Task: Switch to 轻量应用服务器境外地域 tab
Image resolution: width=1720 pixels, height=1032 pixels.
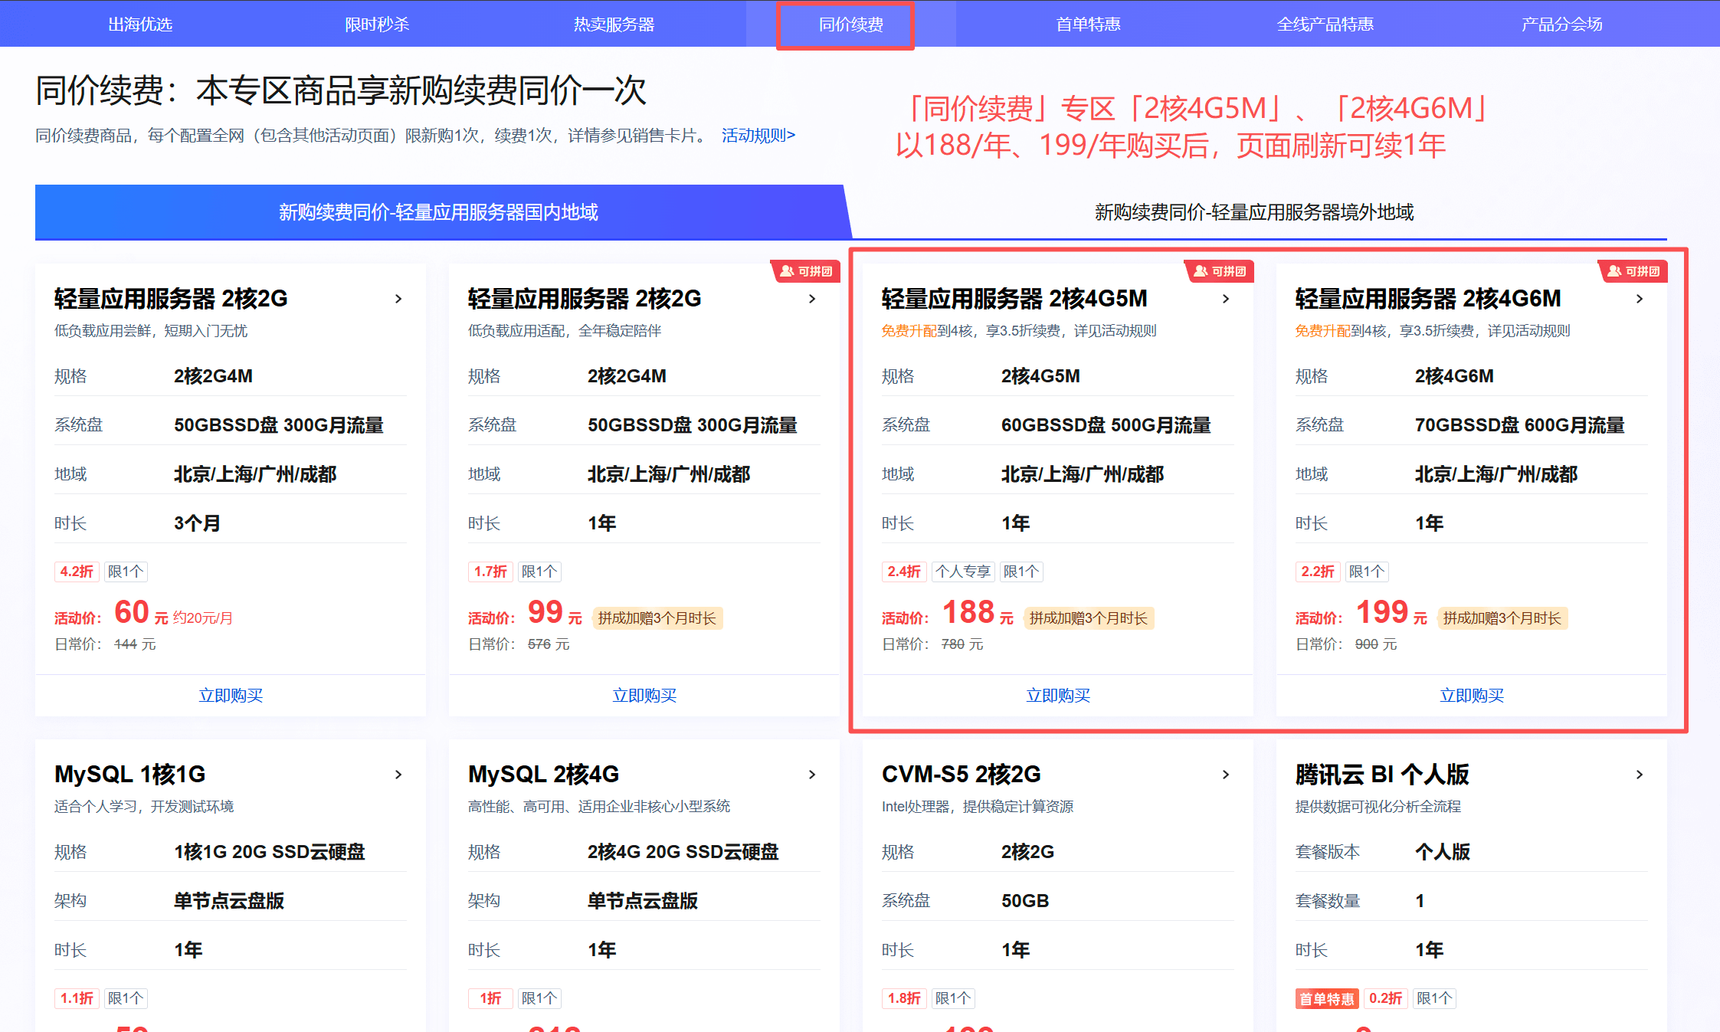Action: [x=1254, y=212]
